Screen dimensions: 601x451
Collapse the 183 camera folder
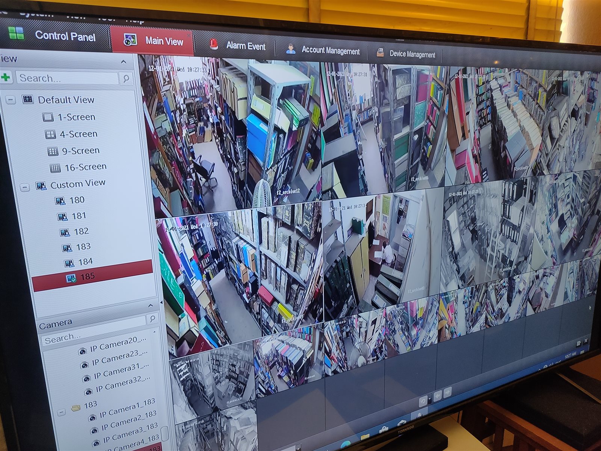(x=61, y=412)
